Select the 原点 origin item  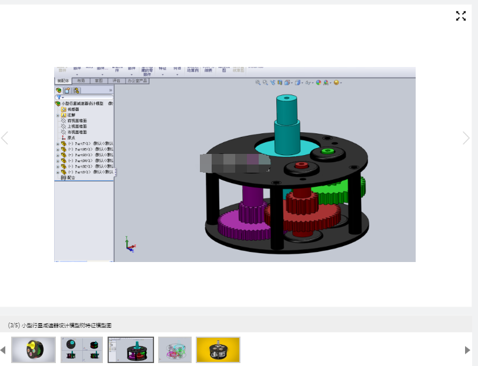click(x=69, y=138)
